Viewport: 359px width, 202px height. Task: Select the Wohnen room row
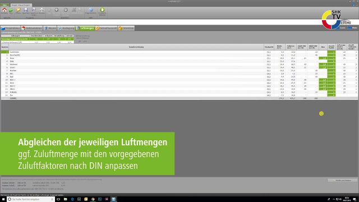(x=179, y=65)
